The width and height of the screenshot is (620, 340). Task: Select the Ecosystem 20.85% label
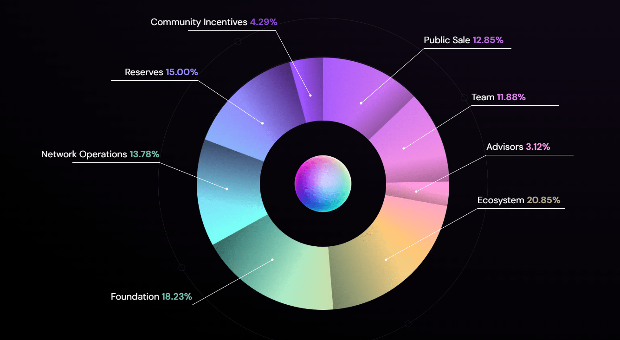518,200
